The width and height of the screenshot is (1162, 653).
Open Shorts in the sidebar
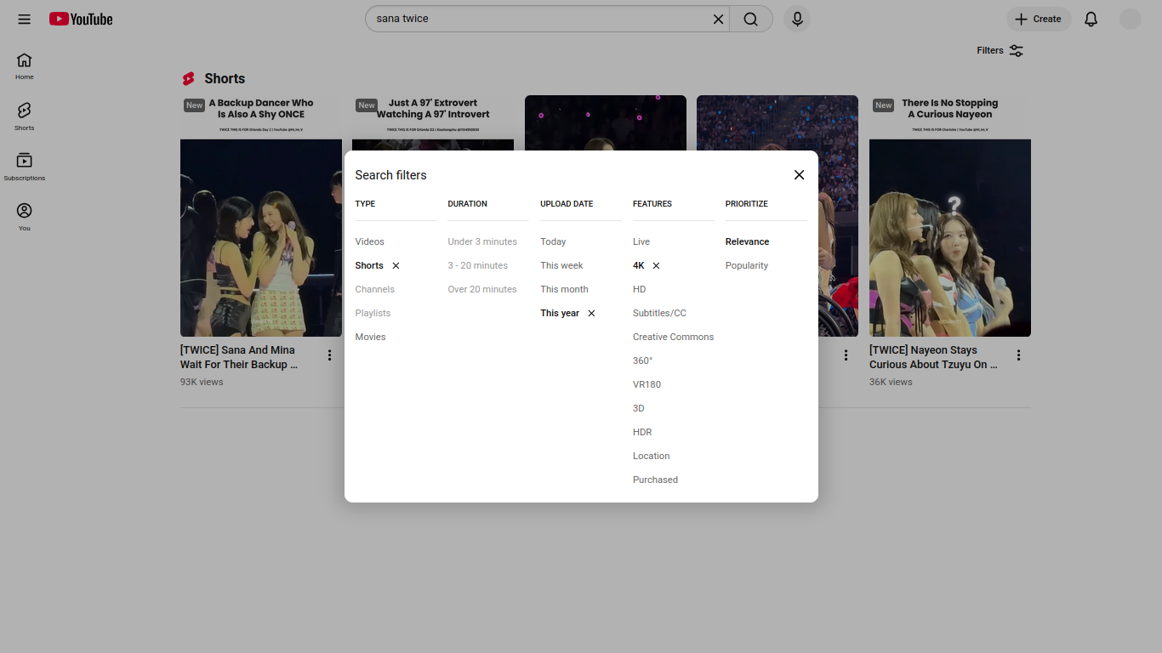coord(25,116)
